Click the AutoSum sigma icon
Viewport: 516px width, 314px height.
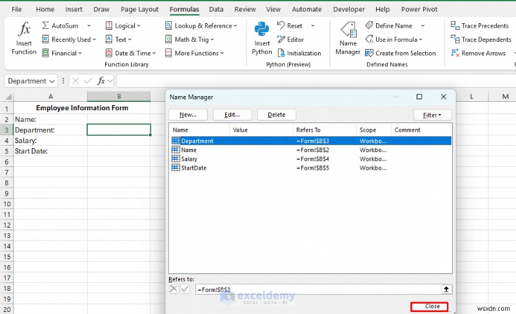click(45, 26)
